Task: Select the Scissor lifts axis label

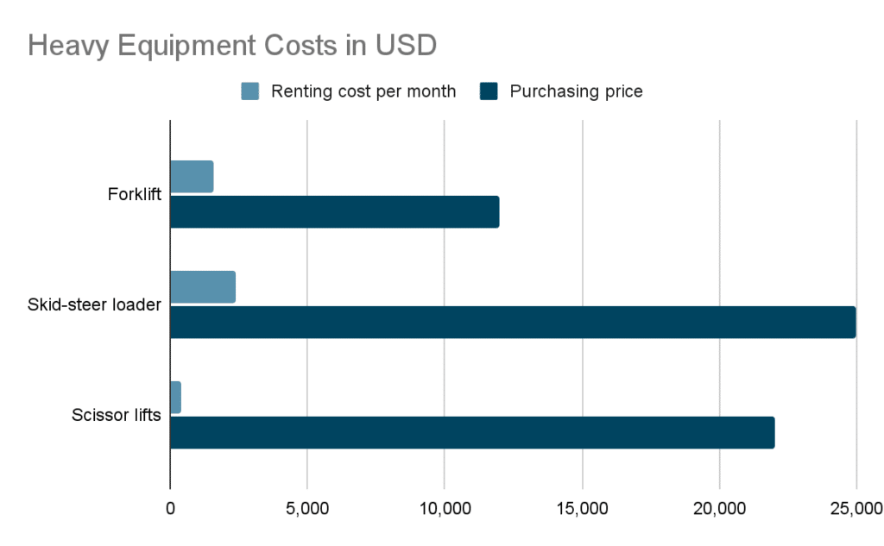Action: [x=117, y=415]
